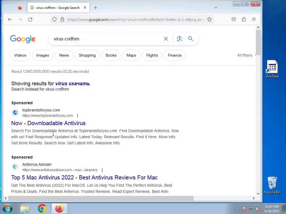Reload the current page
286x214 pixels.
pyautogui.click(x=30, y=20)
